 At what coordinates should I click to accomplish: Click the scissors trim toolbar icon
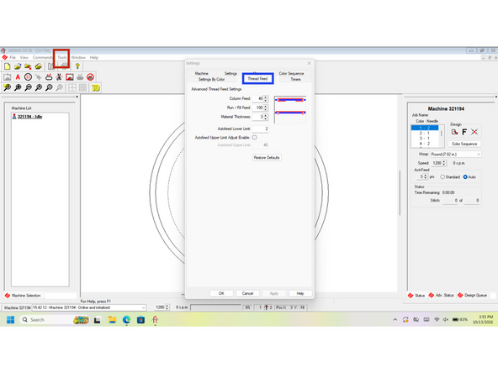(59, 77)
